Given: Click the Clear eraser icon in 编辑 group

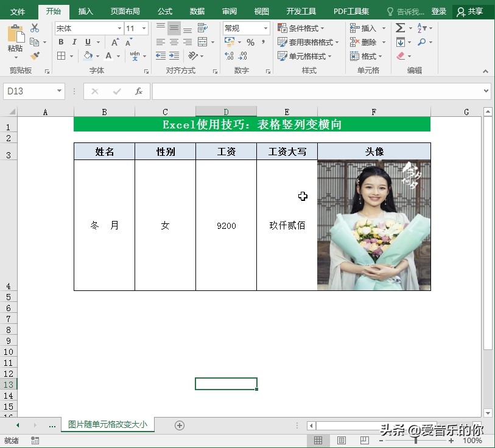Looking at the screenshot, I should click(x=400, y=56).
